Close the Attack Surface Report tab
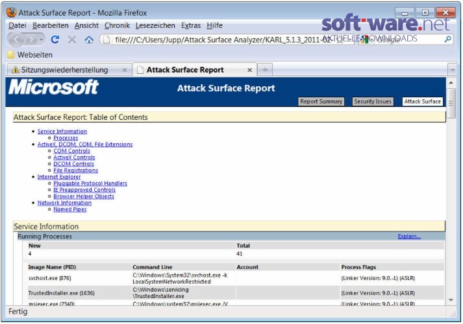This screenshot has height=324, width=463. pyautogui.click(x=250, y=70)
